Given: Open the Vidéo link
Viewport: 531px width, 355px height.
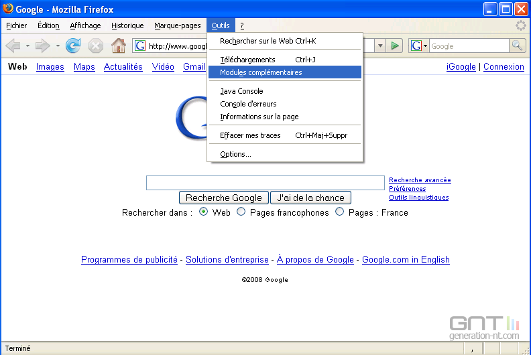Looking at the screenshot, I should coord(163,67).
